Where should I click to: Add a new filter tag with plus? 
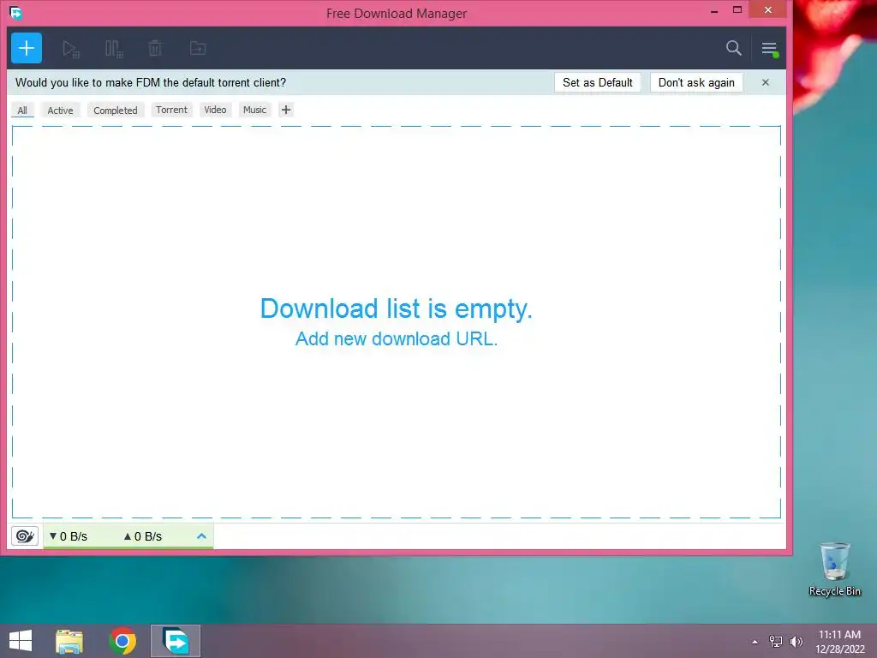tap(286, 110)
